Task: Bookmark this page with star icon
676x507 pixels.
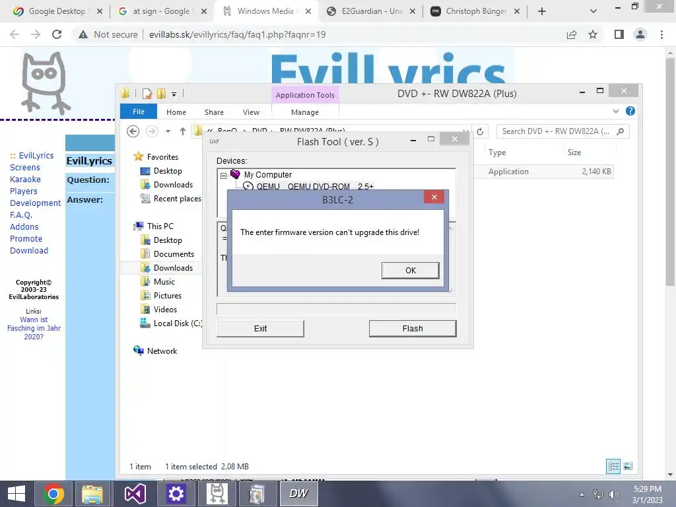Action: tap(593, 34)
